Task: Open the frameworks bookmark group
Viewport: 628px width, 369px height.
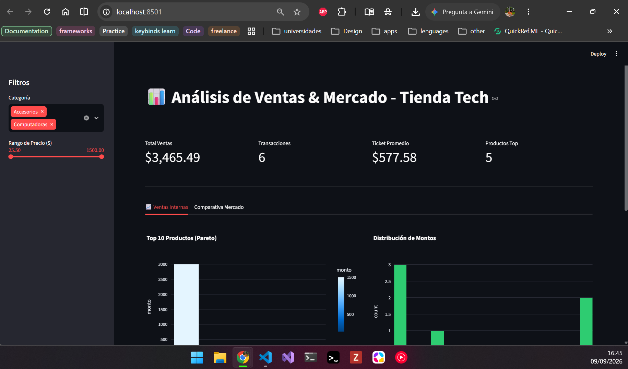Action: click(x=76, y=31)
